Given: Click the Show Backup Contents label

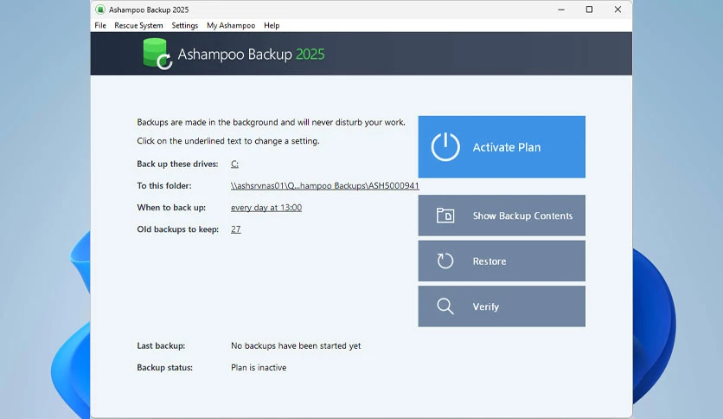Looking at the screenshot, I should (x=522, y=216).
